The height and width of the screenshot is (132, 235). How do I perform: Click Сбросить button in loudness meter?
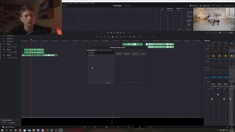188,29
